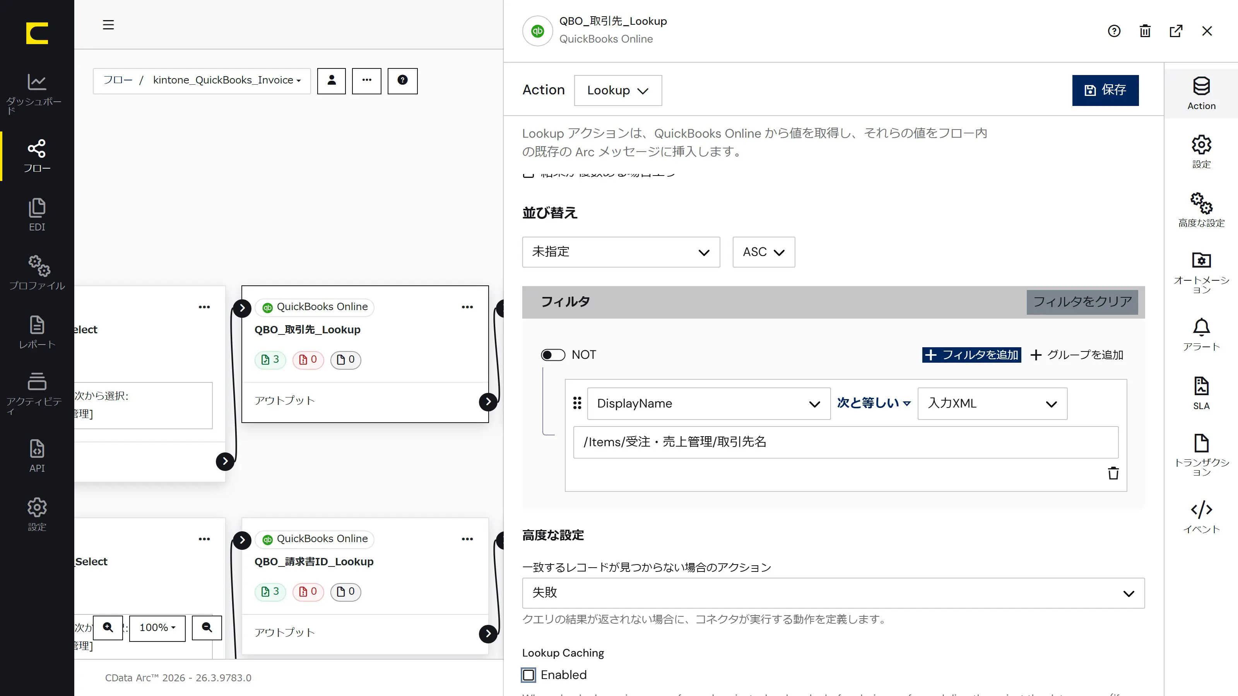Open the DisplayName filter column dropdown
Viewport: 1238px width, 696px height.
708,403
